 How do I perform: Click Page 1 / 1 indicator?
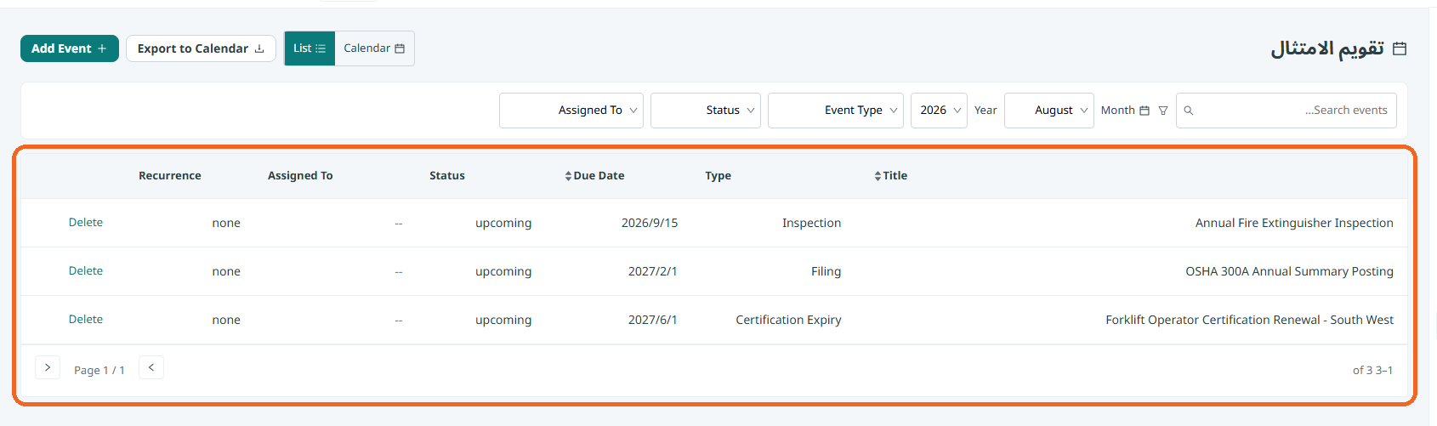pyautogui.click(x=99, y=370)
